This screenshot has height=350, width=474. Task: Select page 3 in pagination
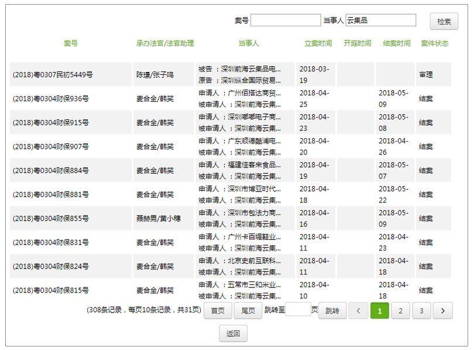[421, 311]
